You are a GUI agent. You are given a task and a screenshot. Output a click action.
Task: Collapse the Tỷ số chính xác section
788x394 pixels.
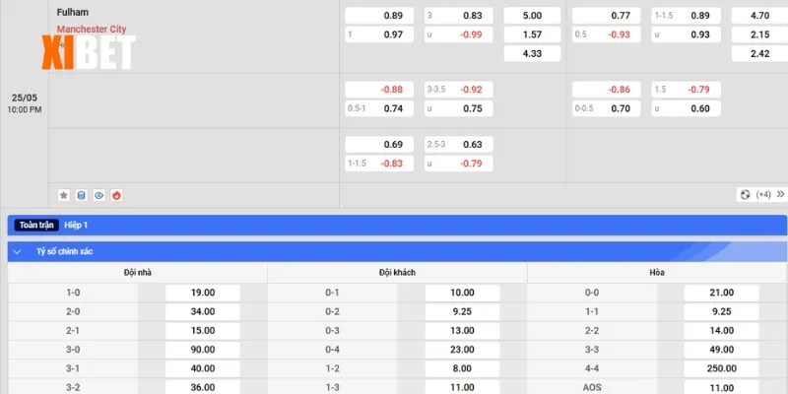(x=18, y=252)
